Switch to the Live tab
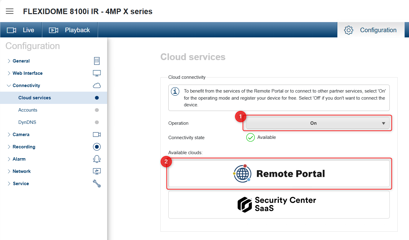Screen dimensions: 409x240 (x=21, y=30)
